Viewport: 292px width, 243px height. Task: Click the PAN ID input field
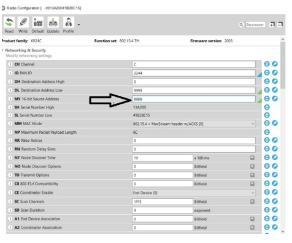194,73
